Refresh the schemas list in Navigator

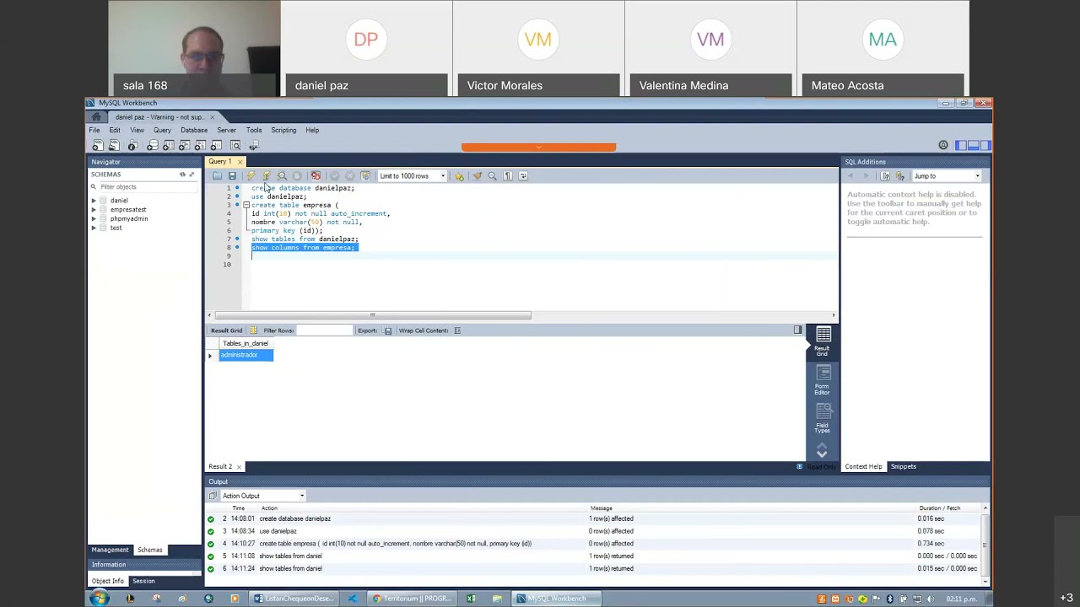tap(182, 175)
